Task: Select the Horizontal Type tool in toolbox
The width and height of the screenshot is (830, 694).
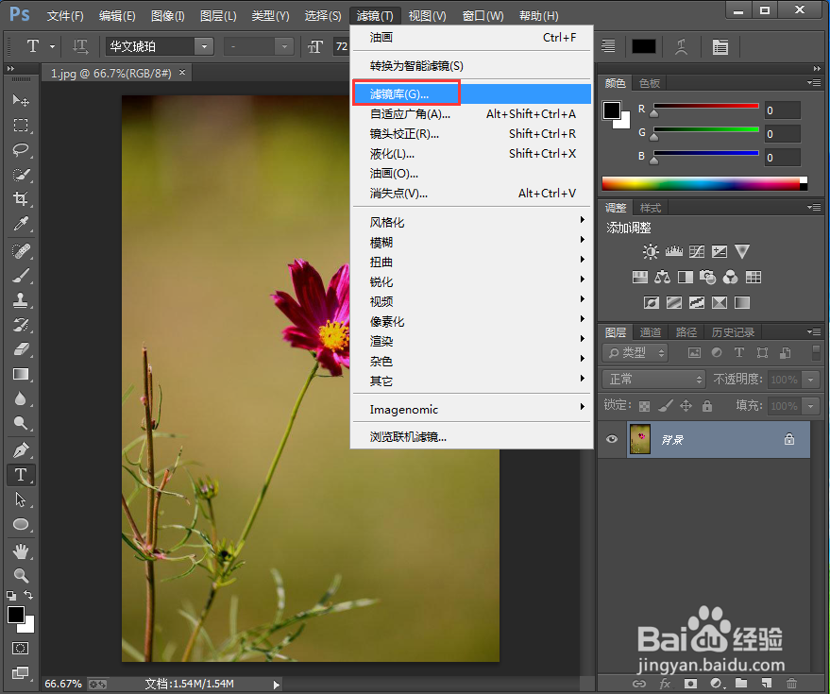Action: (21, 475)
